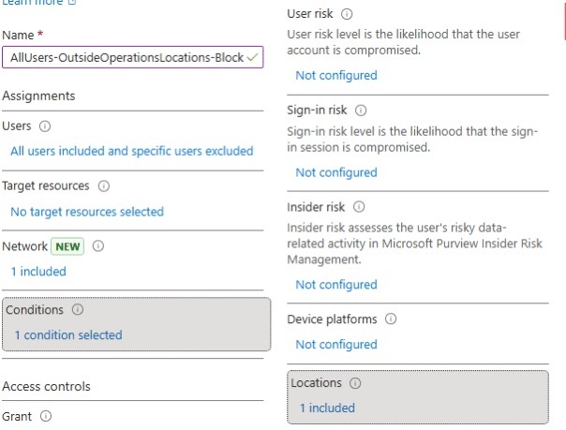The width and height of the screenshot is (566, 430).
Task: Open the Network '1 included' link
Action: tap(38, 272)
